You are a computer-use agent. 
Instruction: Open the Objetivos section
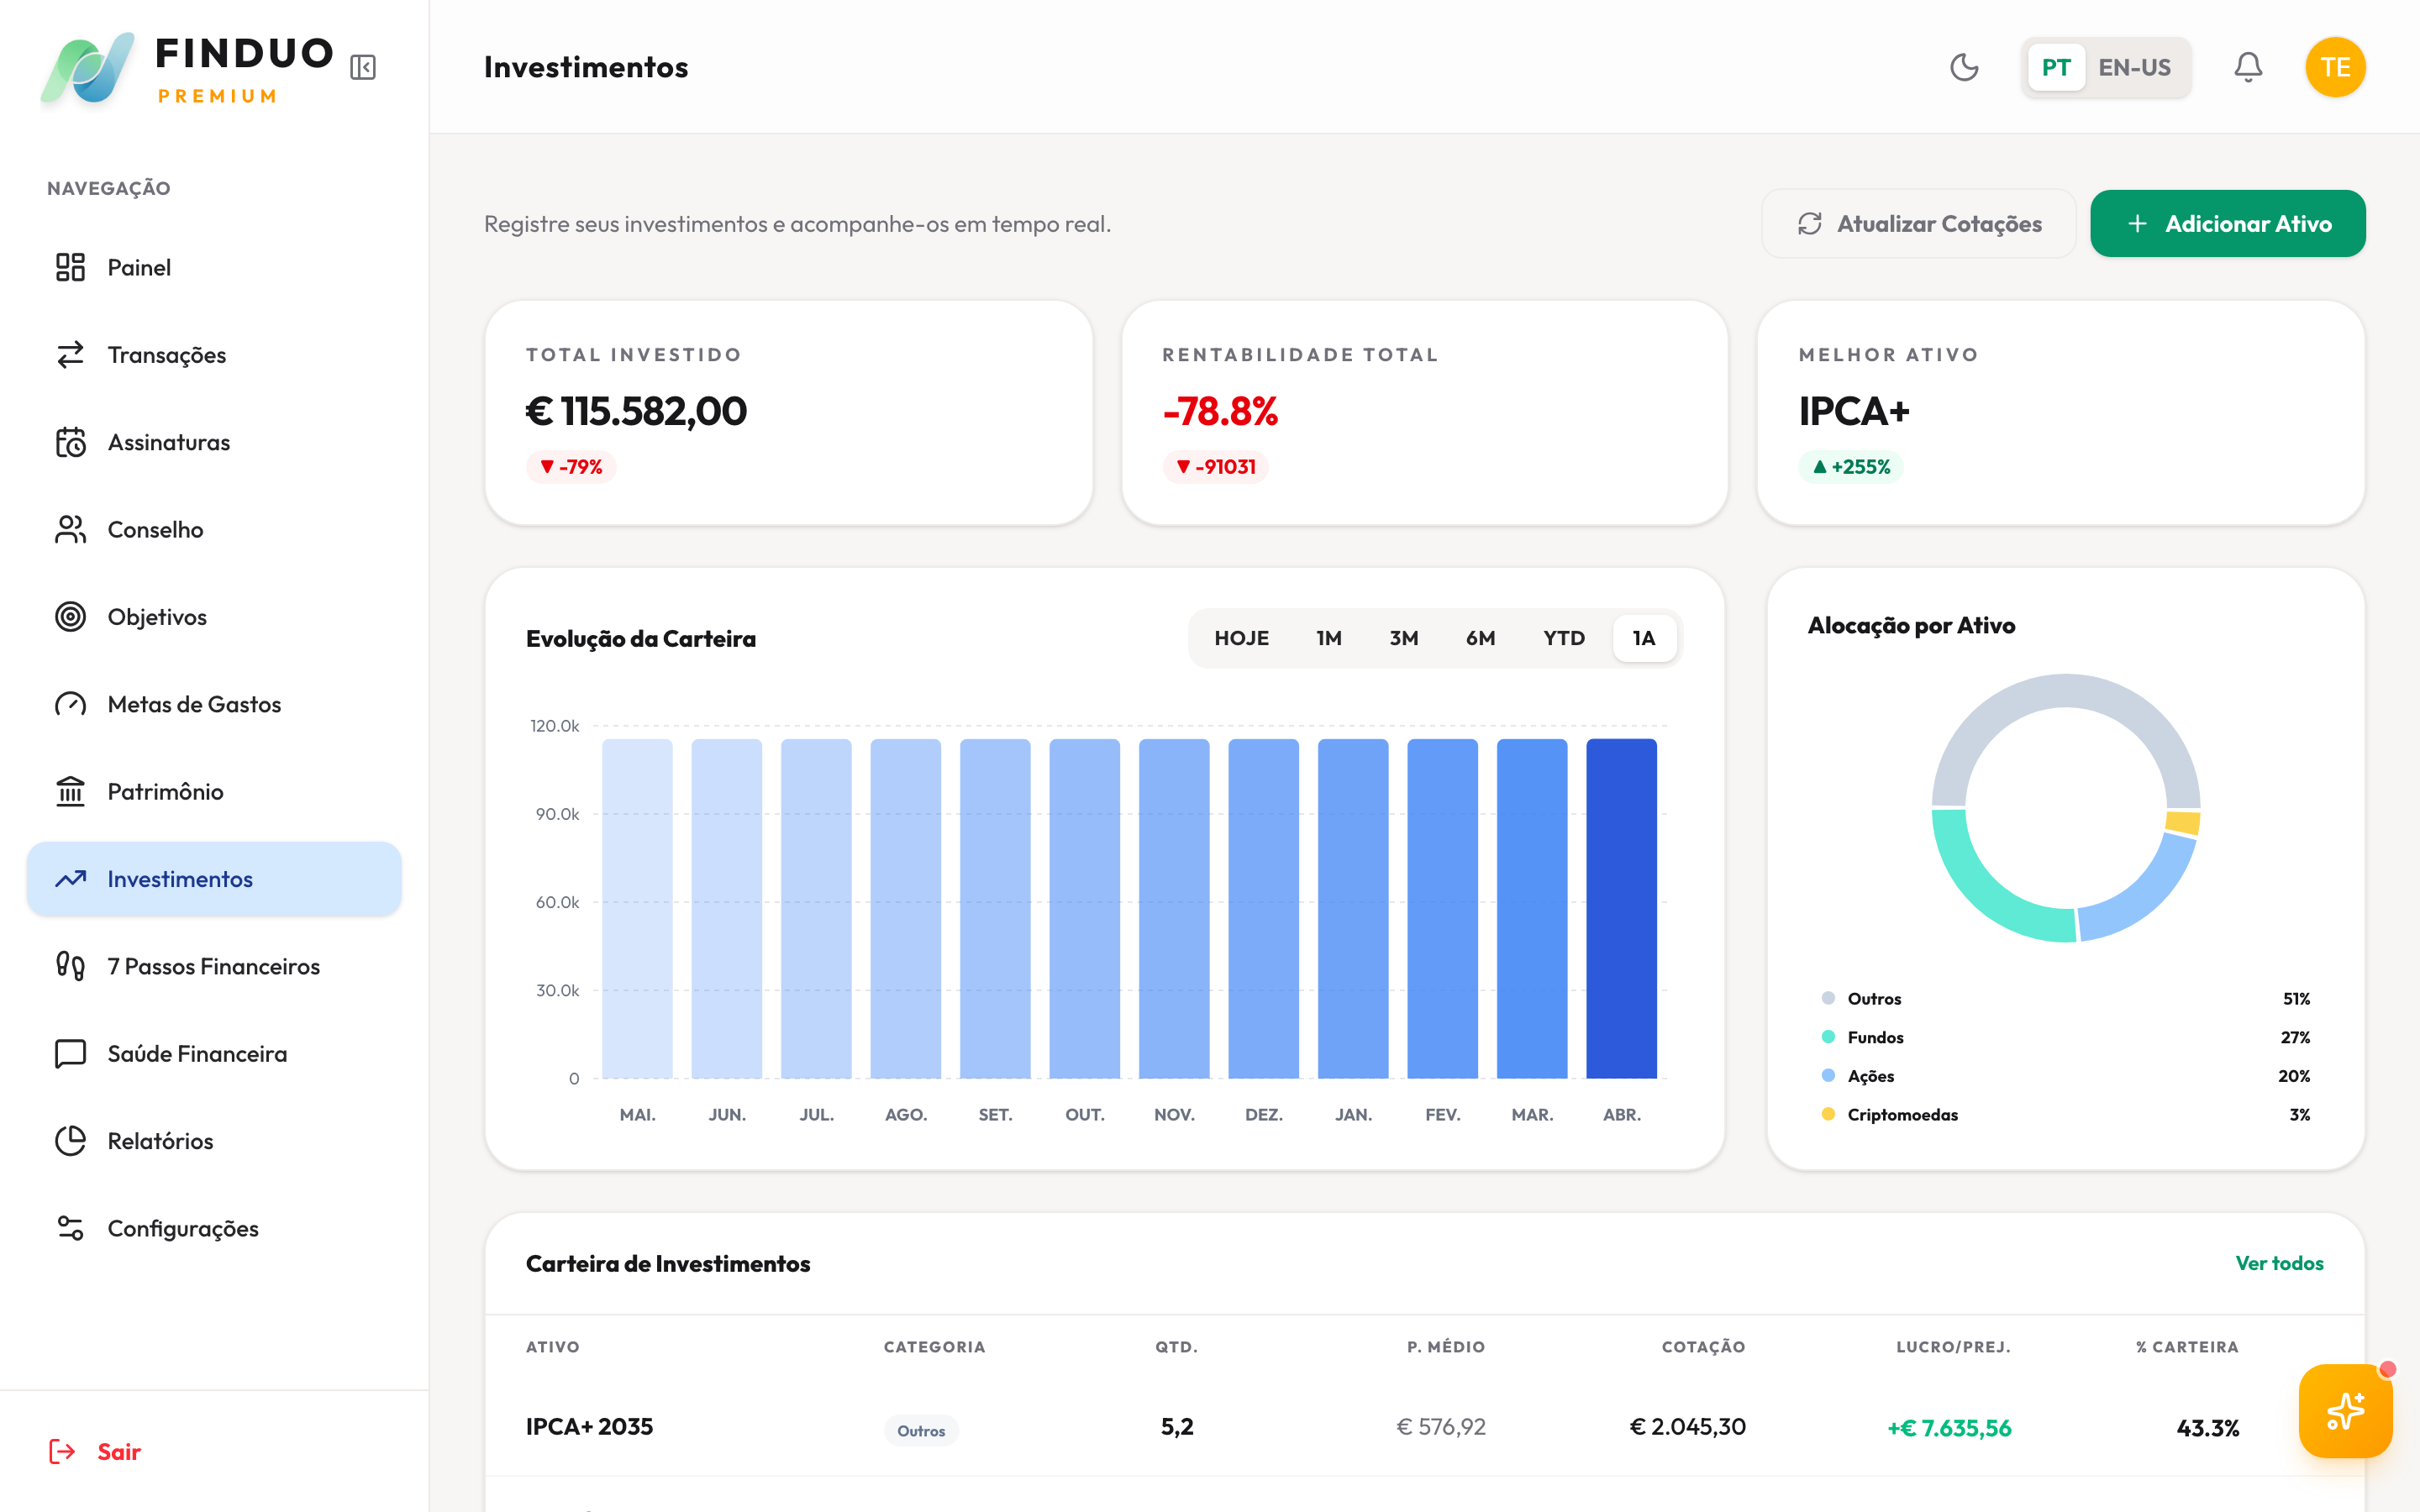click(x=157, y=617)
